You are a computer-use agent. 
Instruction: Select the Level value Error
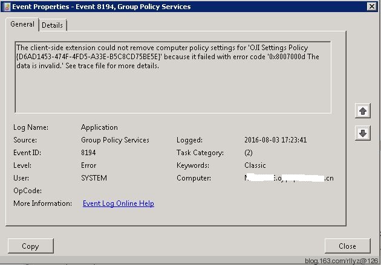coord(89,165)
